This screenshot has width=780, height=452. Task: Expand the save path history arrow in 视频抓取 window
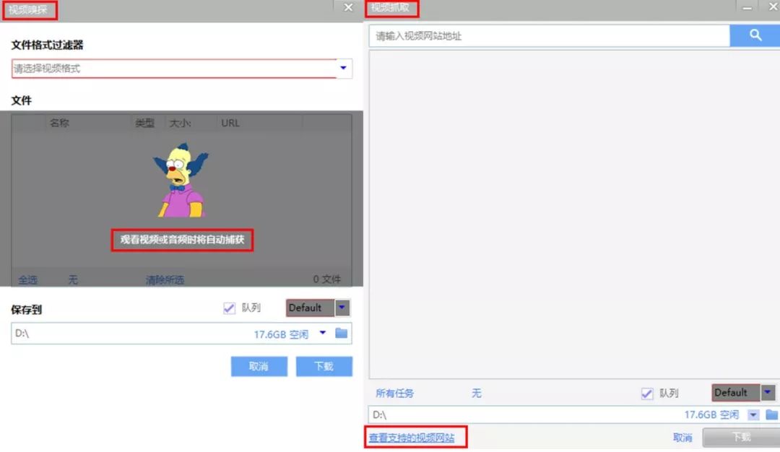753,414
